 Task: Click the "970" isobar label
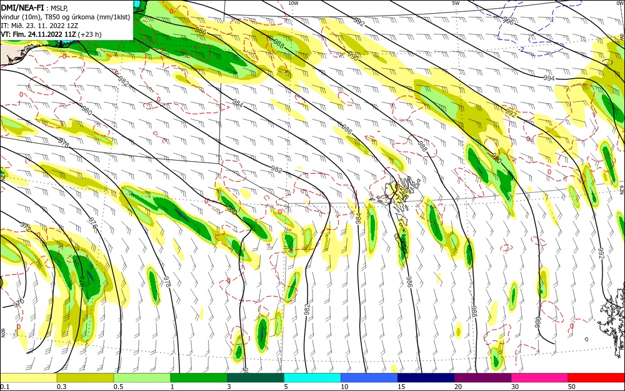click(x=19, y=303)
